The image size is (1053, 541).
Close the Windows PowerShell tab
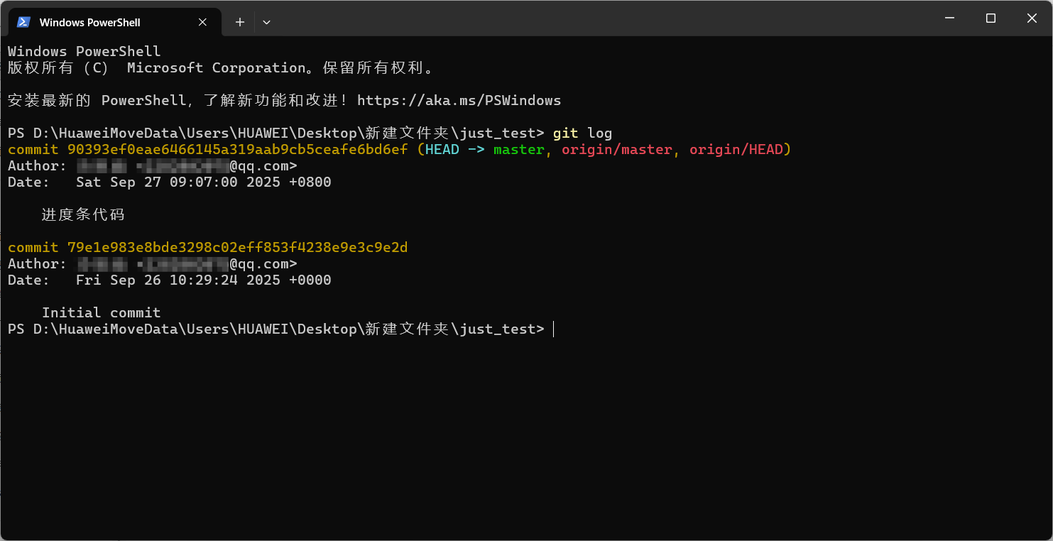202,22
